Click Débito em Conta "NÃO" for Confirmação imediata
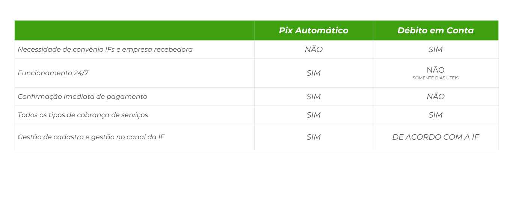The width and height of the screenshot is (513, 204). (x=435, y=97)
